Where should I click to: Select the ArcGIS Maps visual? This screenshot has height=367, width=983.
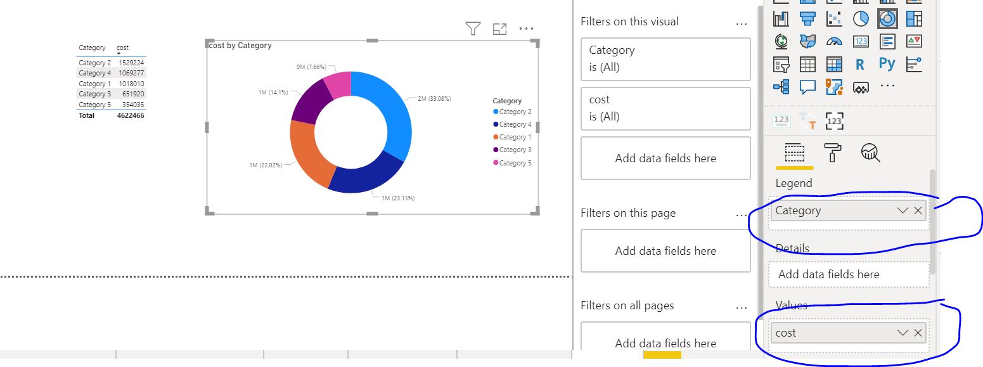tap(834, 86)
